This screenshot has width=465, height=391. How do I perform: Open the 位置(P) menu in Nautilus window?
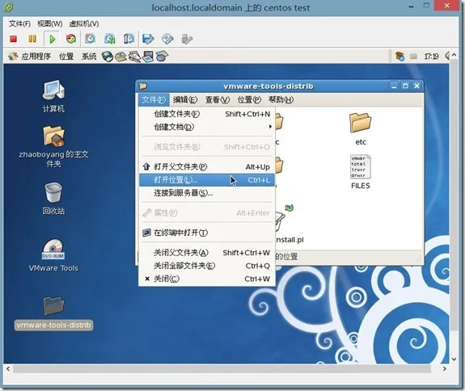[249, 100]
